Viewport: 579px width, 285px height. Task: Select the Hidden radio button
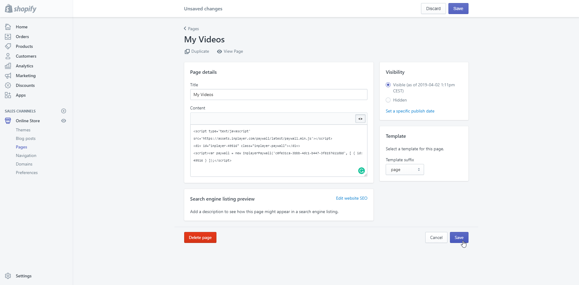tap(388, 100)
